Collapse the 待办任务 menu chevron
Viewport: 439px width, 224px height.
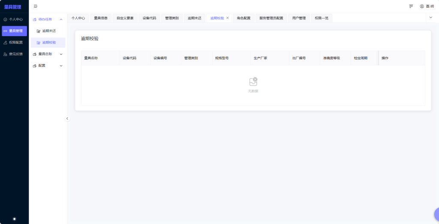(x=61, y=20)
